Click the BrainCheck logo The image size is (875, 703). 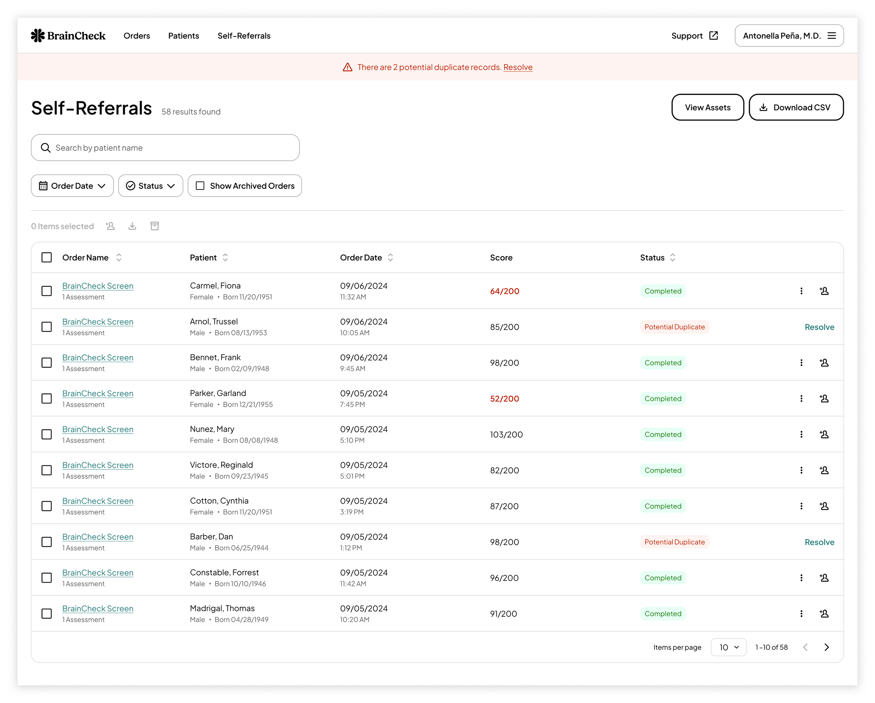pyautogui.click(x=68, y=36)
